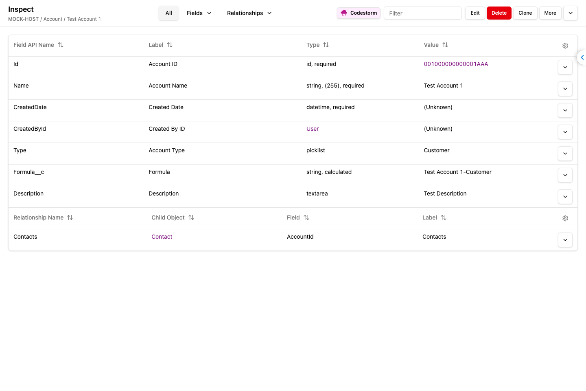The height and width of the screenshot is (391, 586).
Task: Sort relationships by Label column icon
Action: point(444,218)
